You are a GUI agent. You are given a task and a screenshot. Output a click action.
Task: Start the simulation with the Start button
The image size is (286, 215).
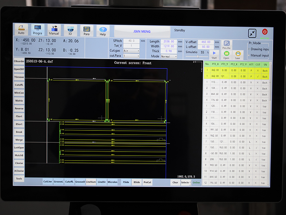click(214, 54)
